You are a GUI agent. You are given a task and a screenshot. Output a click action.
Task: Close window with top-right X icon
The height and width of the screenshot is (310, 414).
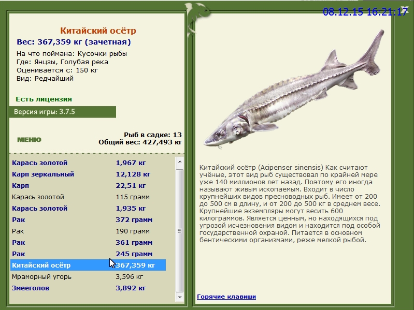click(x=405, y=9)
